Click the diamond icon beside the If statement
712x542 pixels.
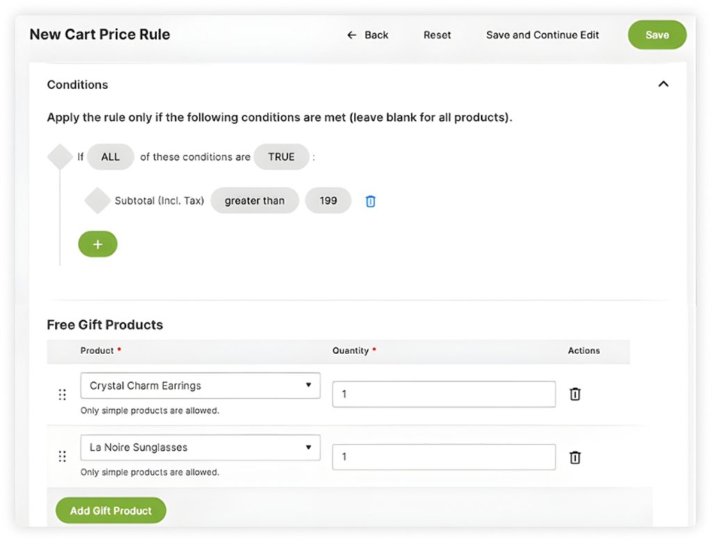(x=60, y=157)
